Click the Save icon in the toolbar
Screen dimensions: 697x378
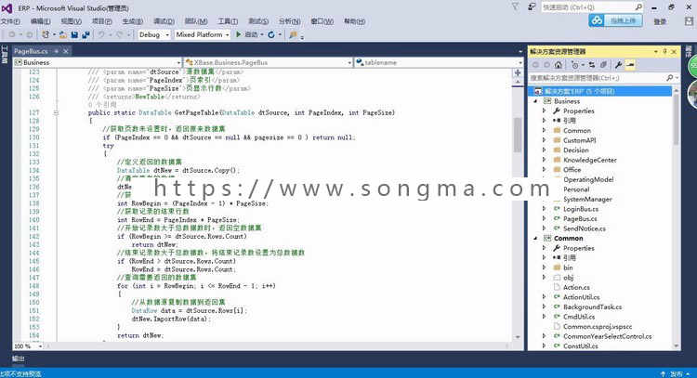(74, 34)
